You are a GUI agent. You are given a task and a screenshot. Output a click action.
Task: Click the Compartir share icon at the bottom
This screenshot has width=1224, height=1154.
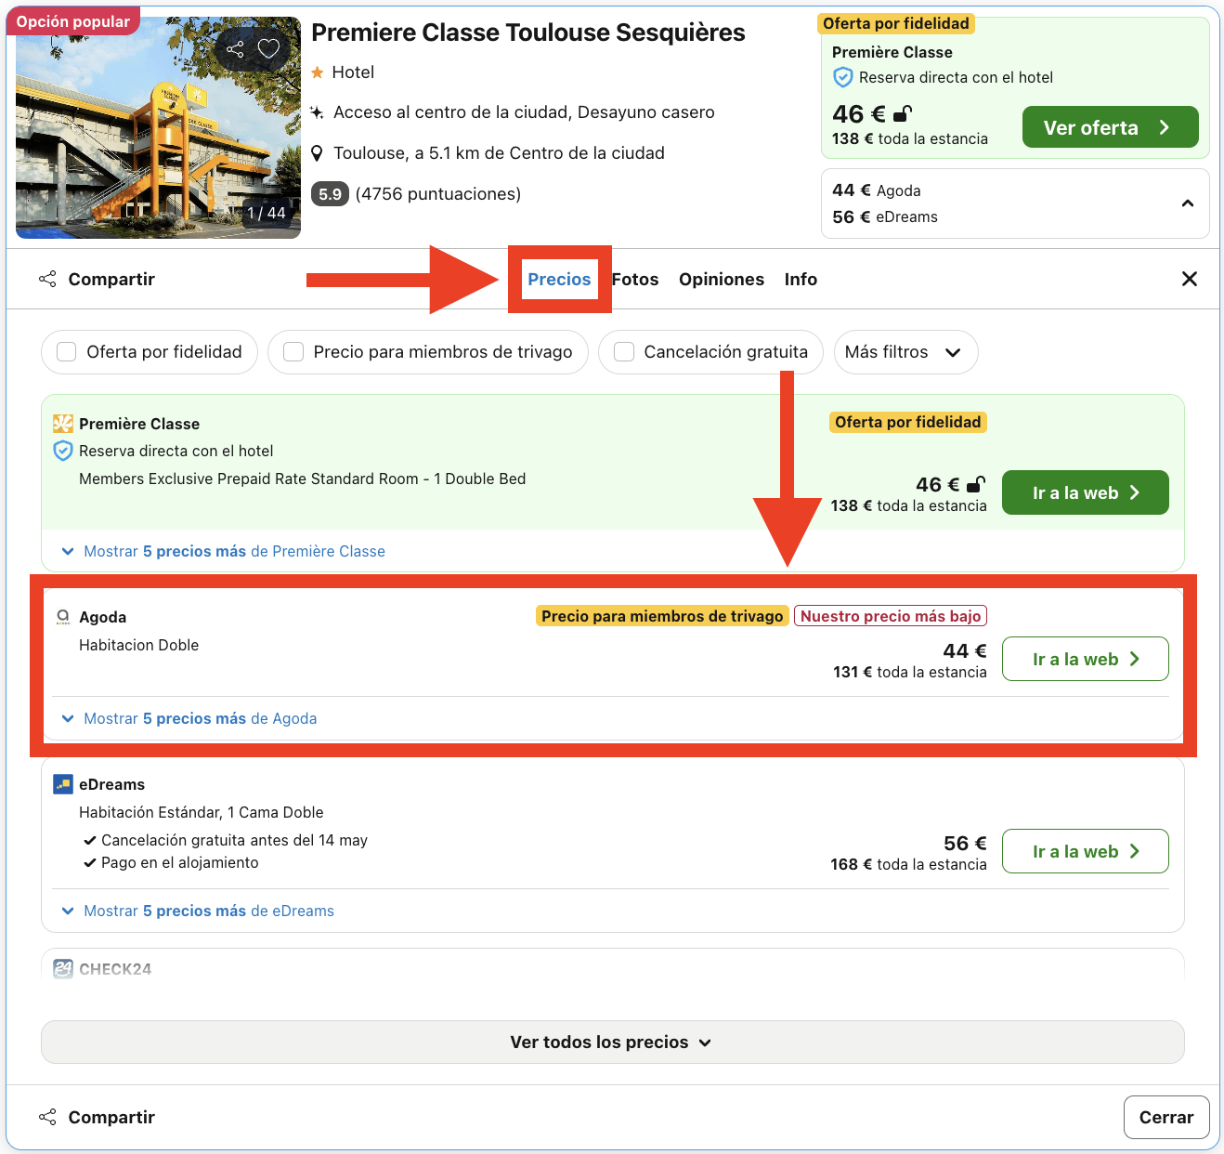click(47, 1117)
